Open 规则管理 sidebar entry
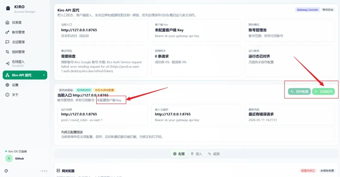 (x=25, y=52)
